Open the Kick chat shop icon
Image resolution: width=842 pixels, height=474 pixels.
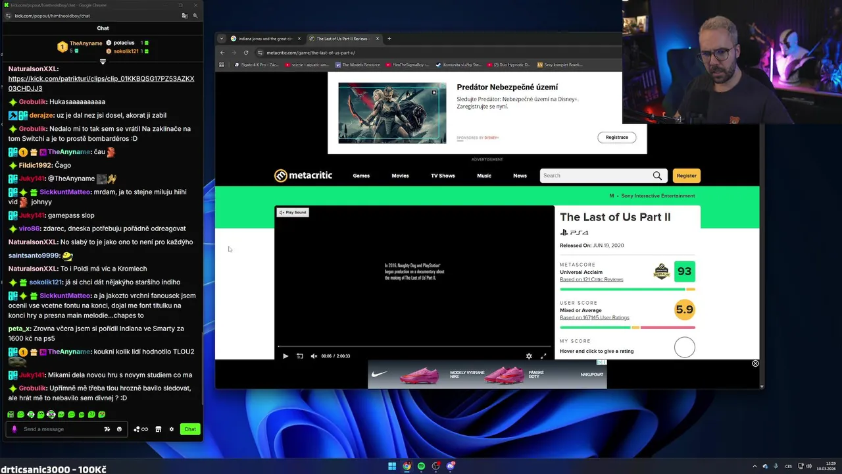tap(158, 429)
